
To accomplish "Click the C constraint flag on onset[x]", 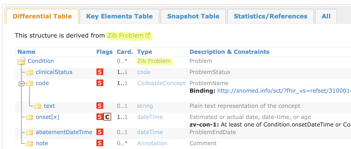I will [x=107, y=117].
